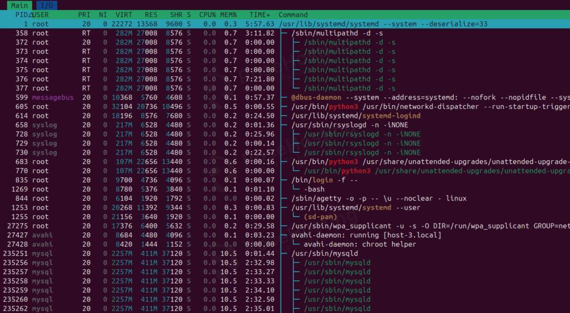Click the TIME+ value 2:34.10
The width and height of the screenshot is (570, 313).
259,290
